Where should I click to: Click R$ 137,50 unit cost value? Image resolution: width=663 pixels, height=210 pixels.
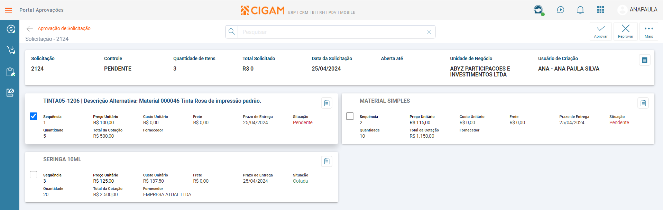(154, 181)
